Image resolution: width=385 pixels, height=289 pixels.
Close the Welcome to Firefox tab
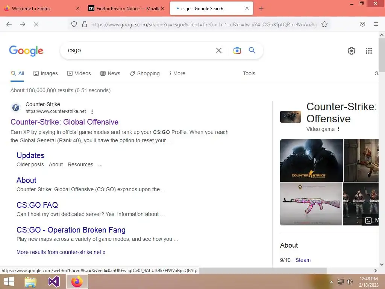[78, 8]
